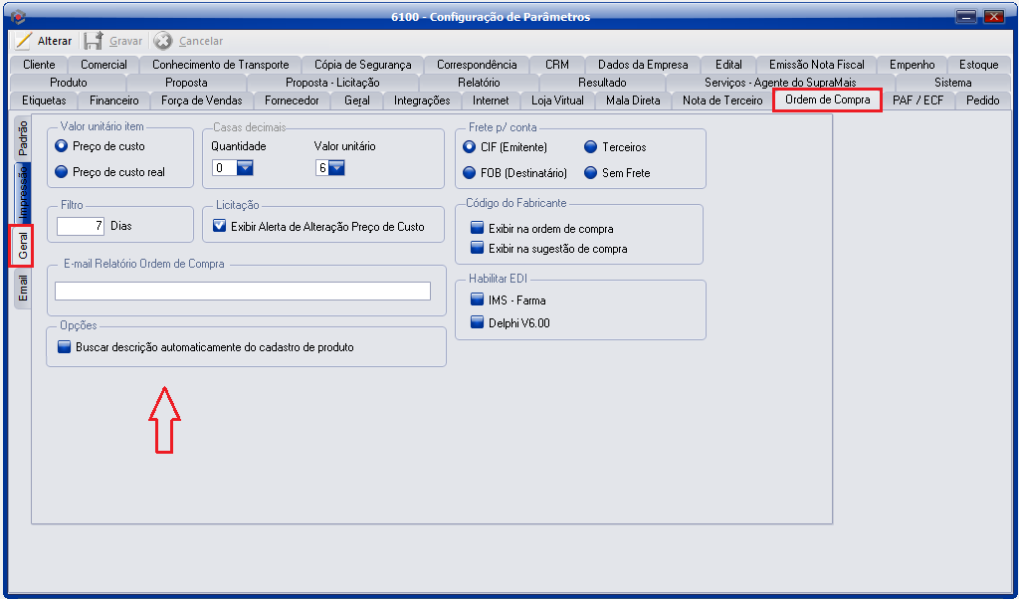Image resolution: width=1019 pixels, height=600 pixels.
Task: Open the Nota de Terceiro tab
Action: (x=721, y=100)
